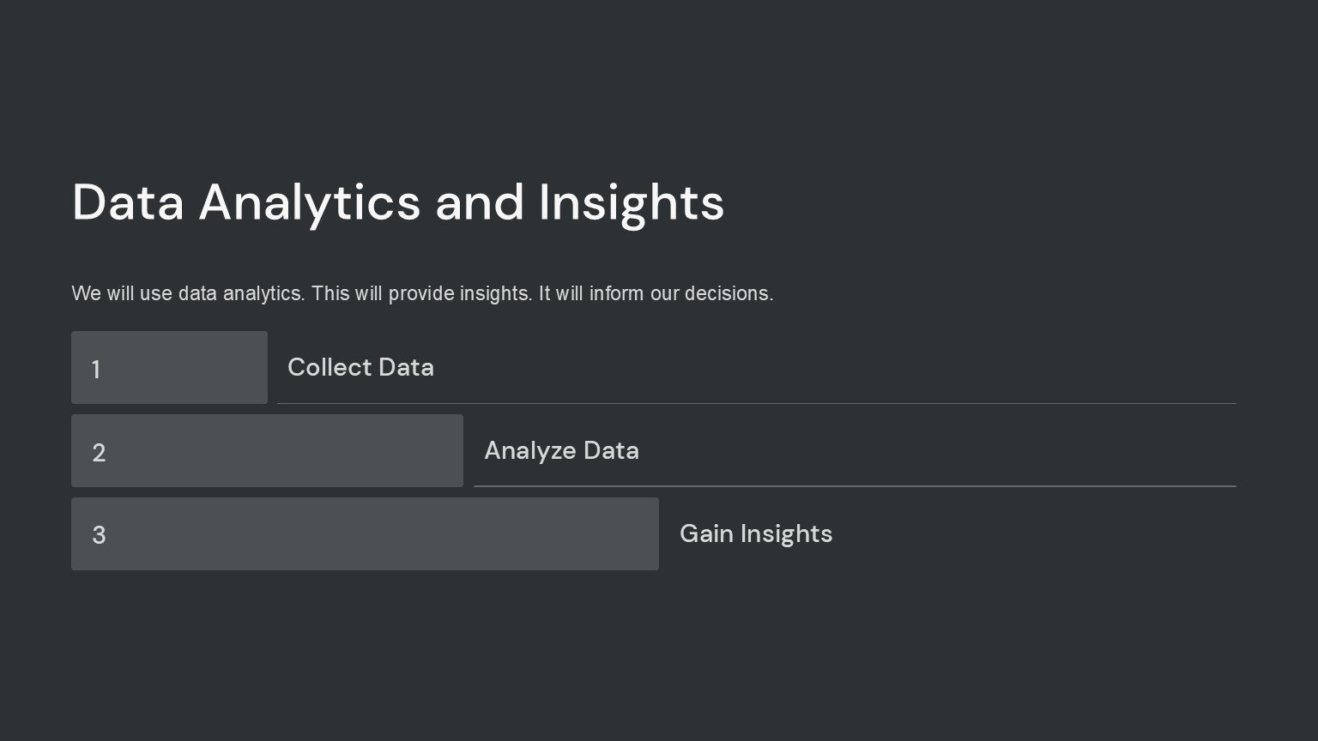Click the word "Data" in the slide heading
The height and width of the screenshot is (741, 1318).
(128, 202)
